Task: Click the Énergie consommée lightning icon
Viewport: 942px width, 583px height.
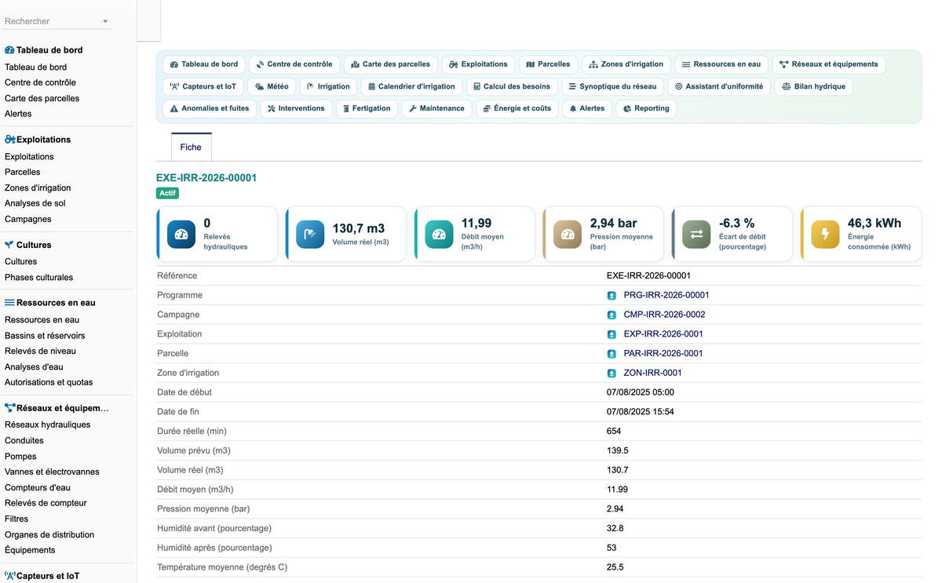Action: [x=825, y=234]
